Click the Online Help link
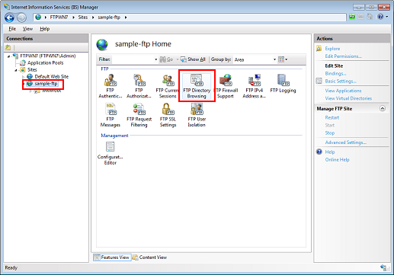Image resolution: width=394 pixels, height=275 pixels. 337,160
